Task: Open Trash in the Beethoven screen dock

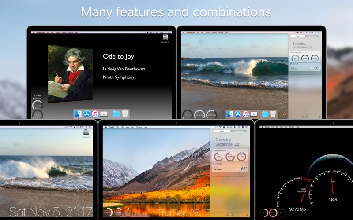Action: pyautogui.click(x=125, y=114)
